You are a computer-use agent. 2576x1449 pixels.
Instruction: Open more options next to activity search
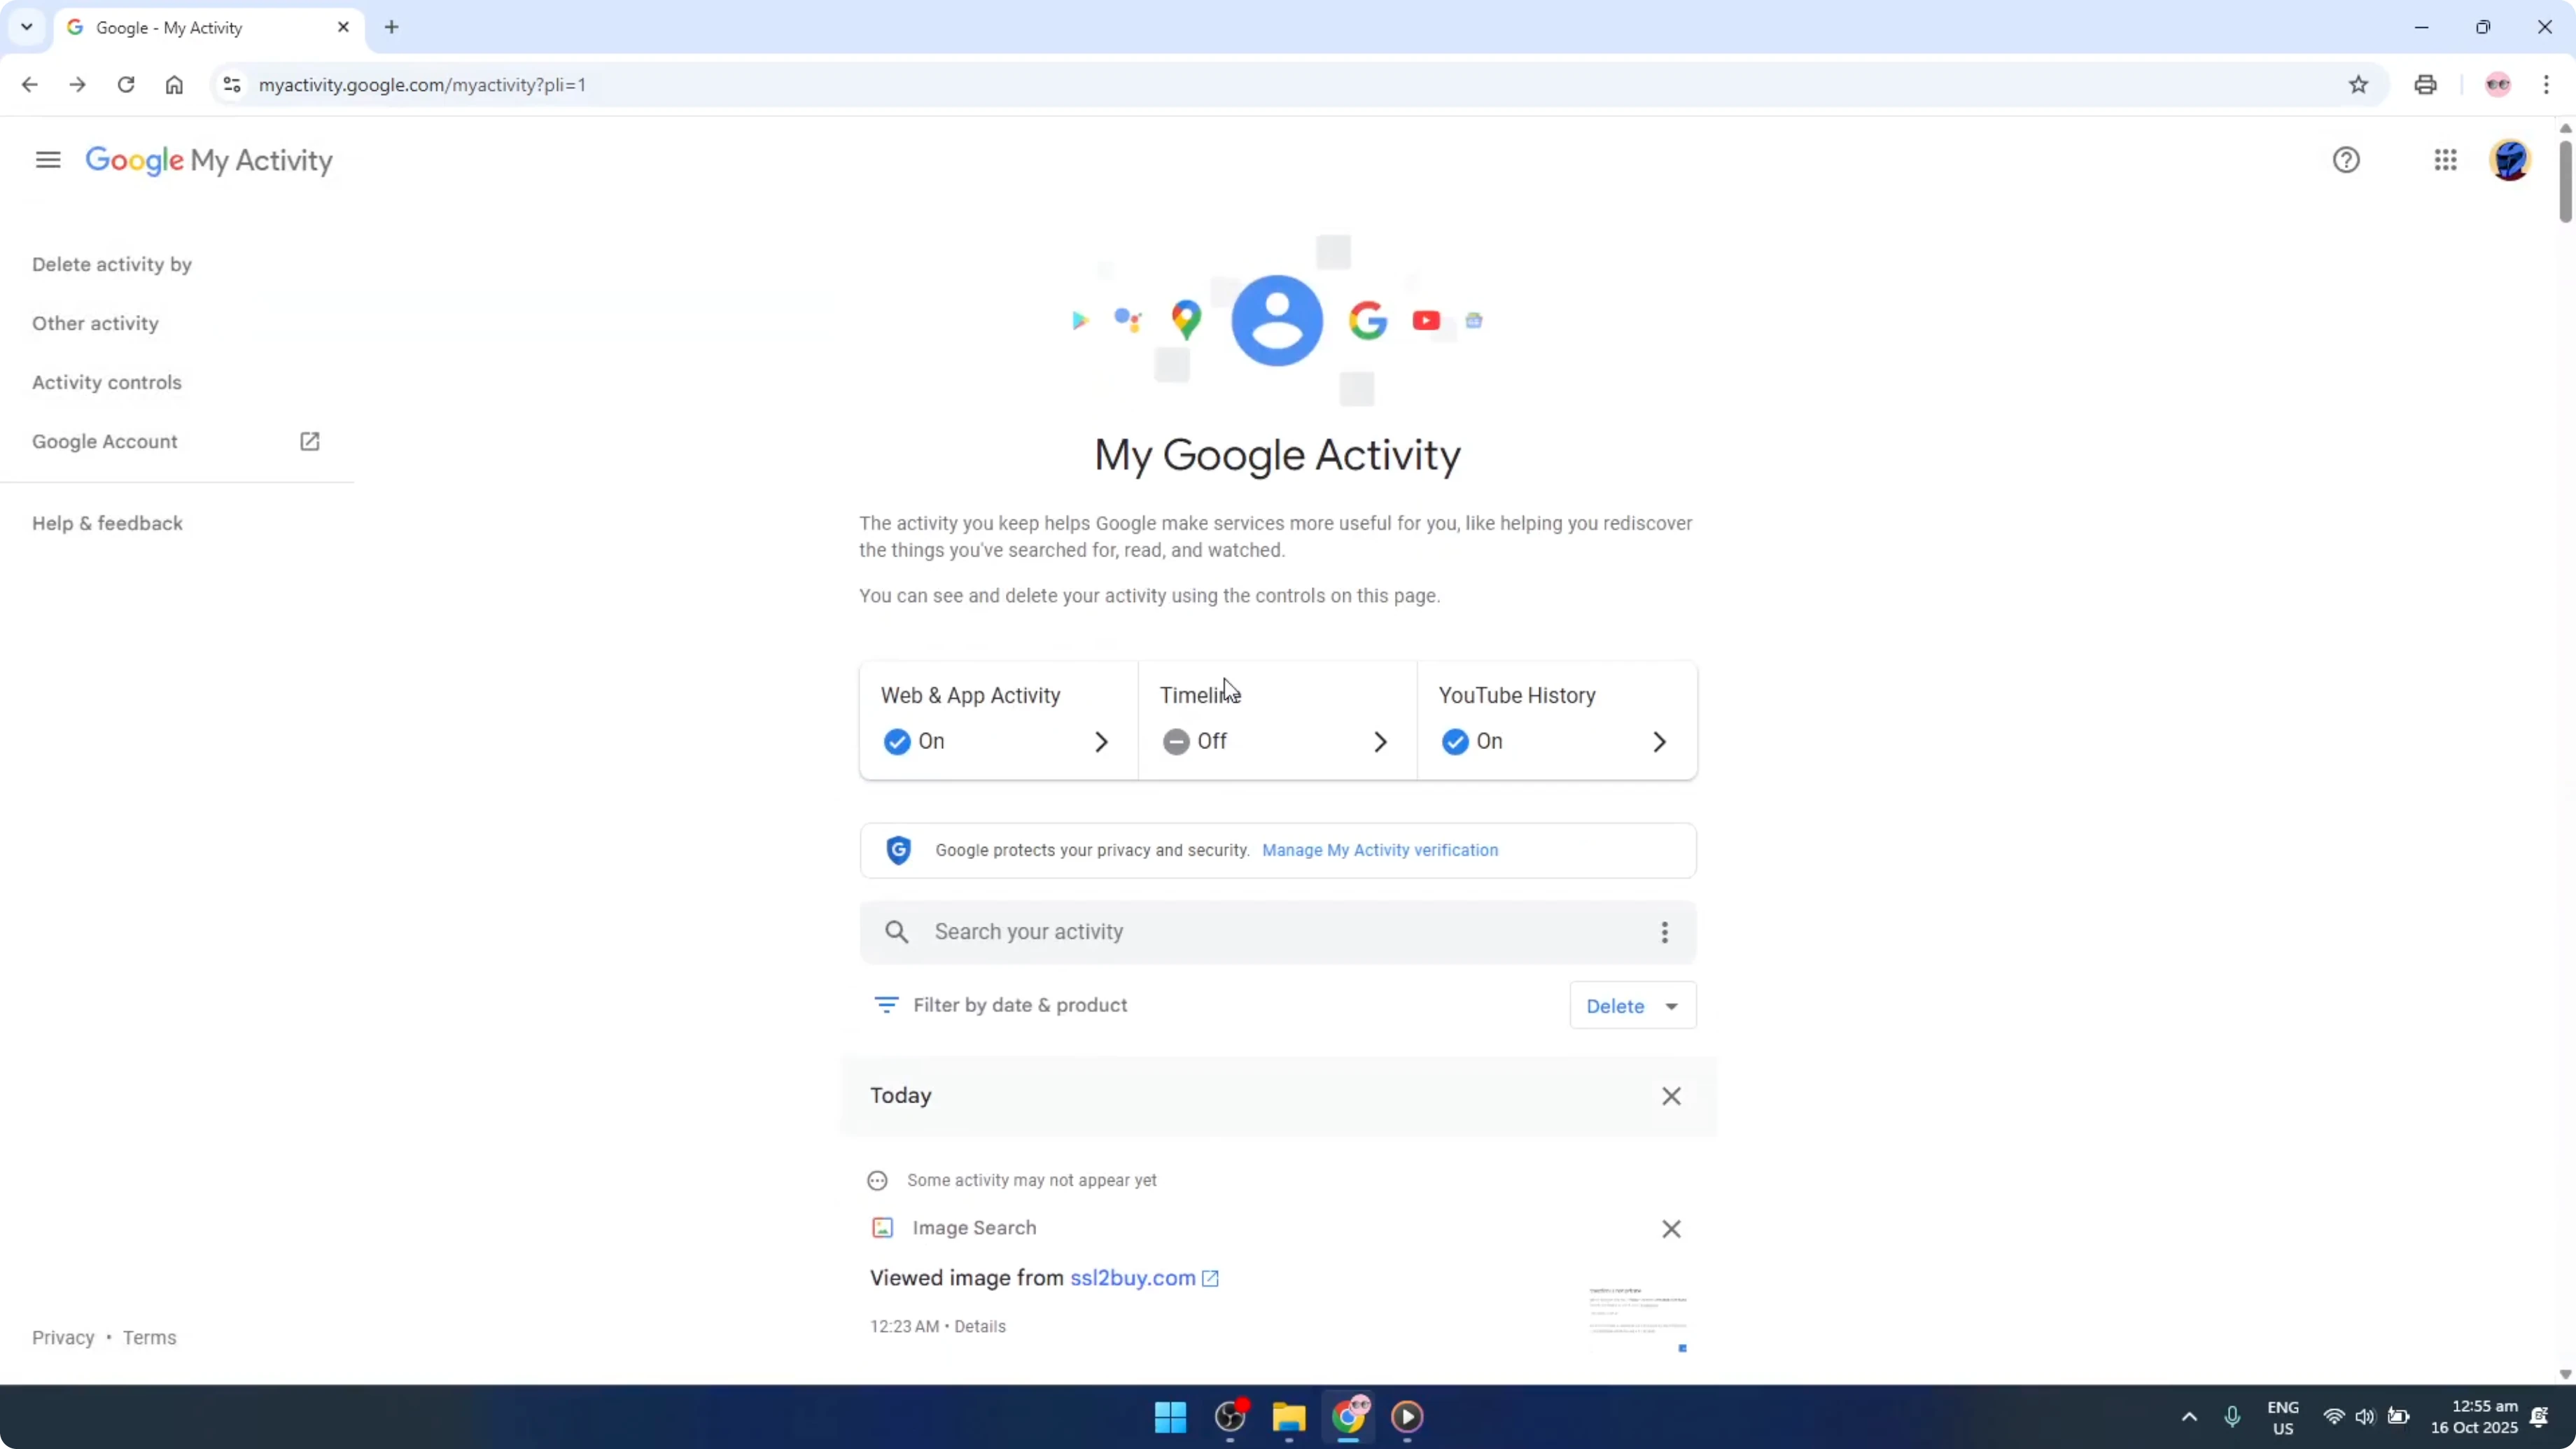coord(1663,931)
